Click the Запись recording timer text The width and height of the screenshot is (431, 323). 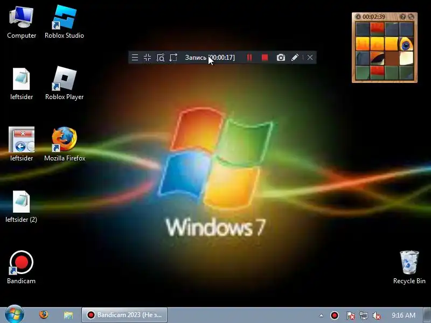(210, 58)
